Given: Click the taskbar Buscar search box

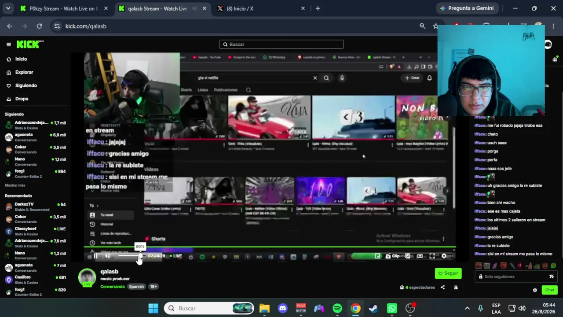Looking at the screenshot, I should coord(209,308).
